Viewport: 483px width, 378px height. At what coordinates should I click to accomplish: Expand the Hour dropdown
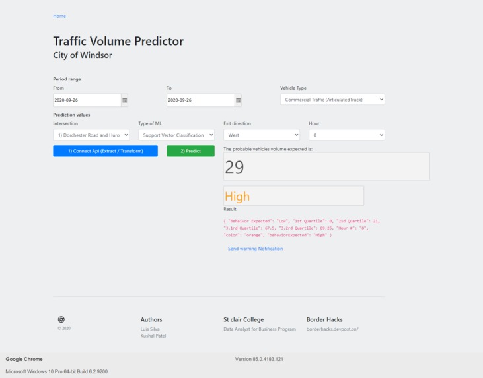coord(347,135)
